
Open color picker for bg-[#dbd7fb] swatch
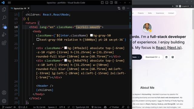click(65, 61)
